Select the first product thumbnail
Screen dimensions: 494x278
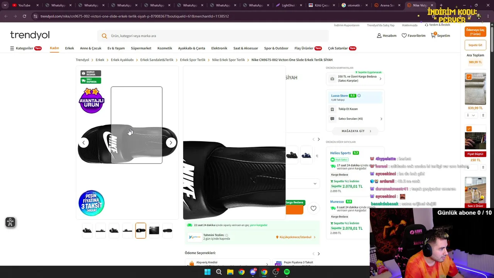click(x=87, y=231)
